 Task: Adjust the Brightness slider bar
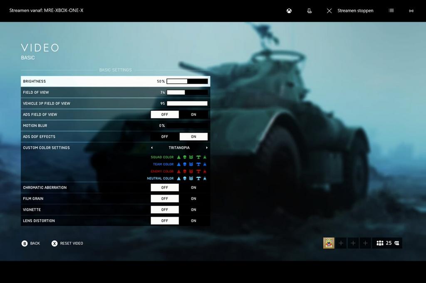point(187,81)
